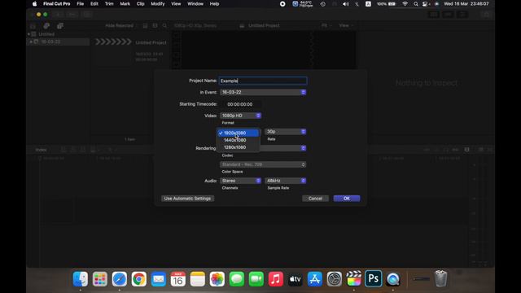Select the 1920x1080 resolution option
Screen dimensions: 521x293
pos(238,133)
